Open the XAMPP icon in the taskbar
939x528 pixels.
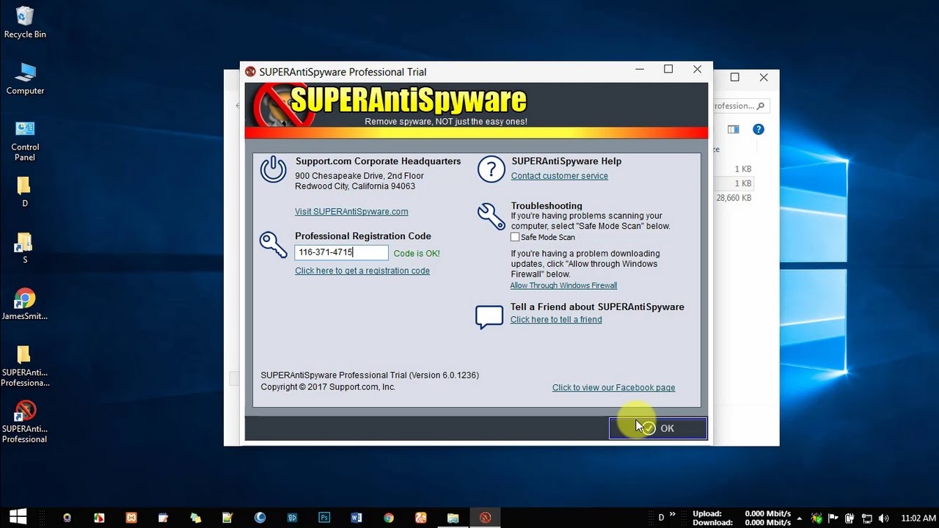pyautogui.click(x=131, y=517)
